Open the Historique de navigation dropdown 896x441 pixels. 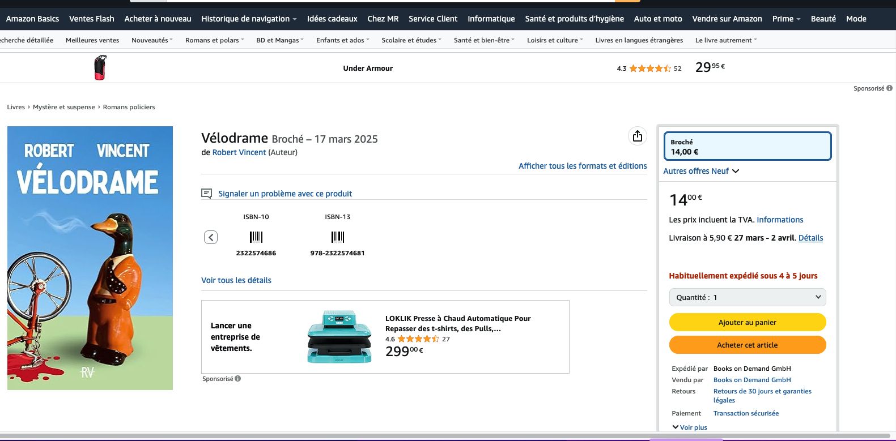[249, 19]
